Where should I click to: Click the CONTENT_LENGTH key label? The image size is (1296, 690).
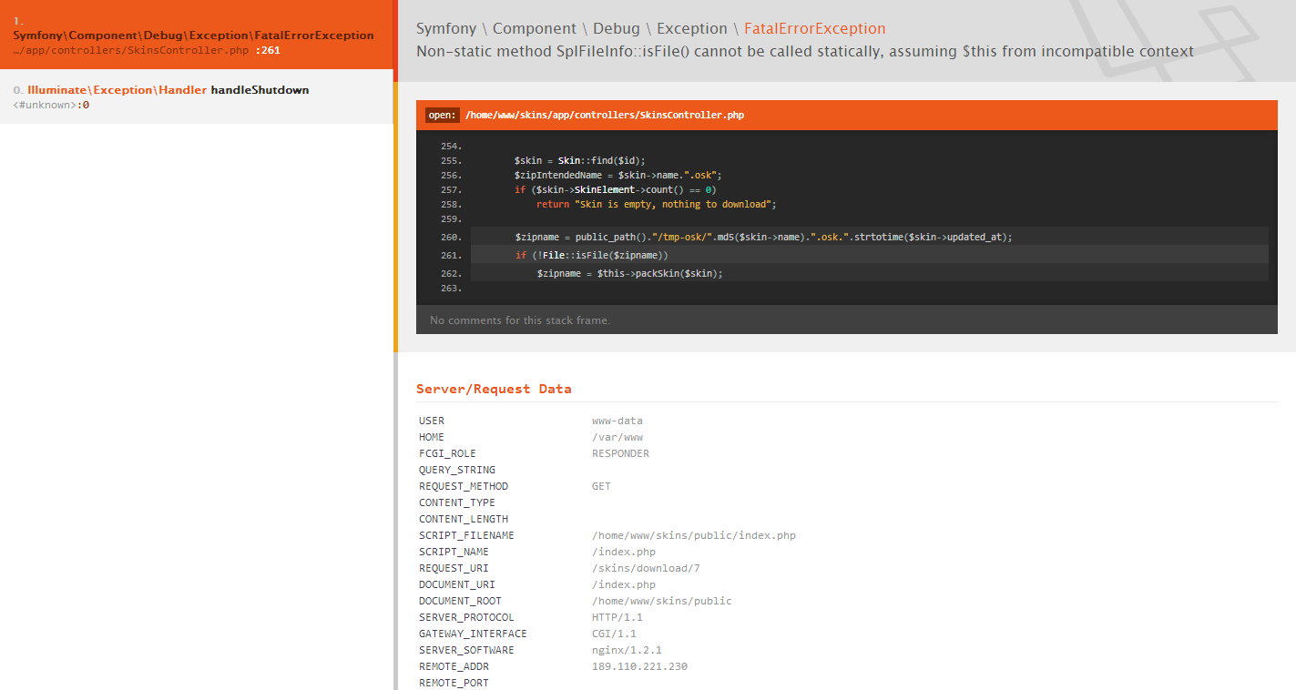(x=464, y=519)
